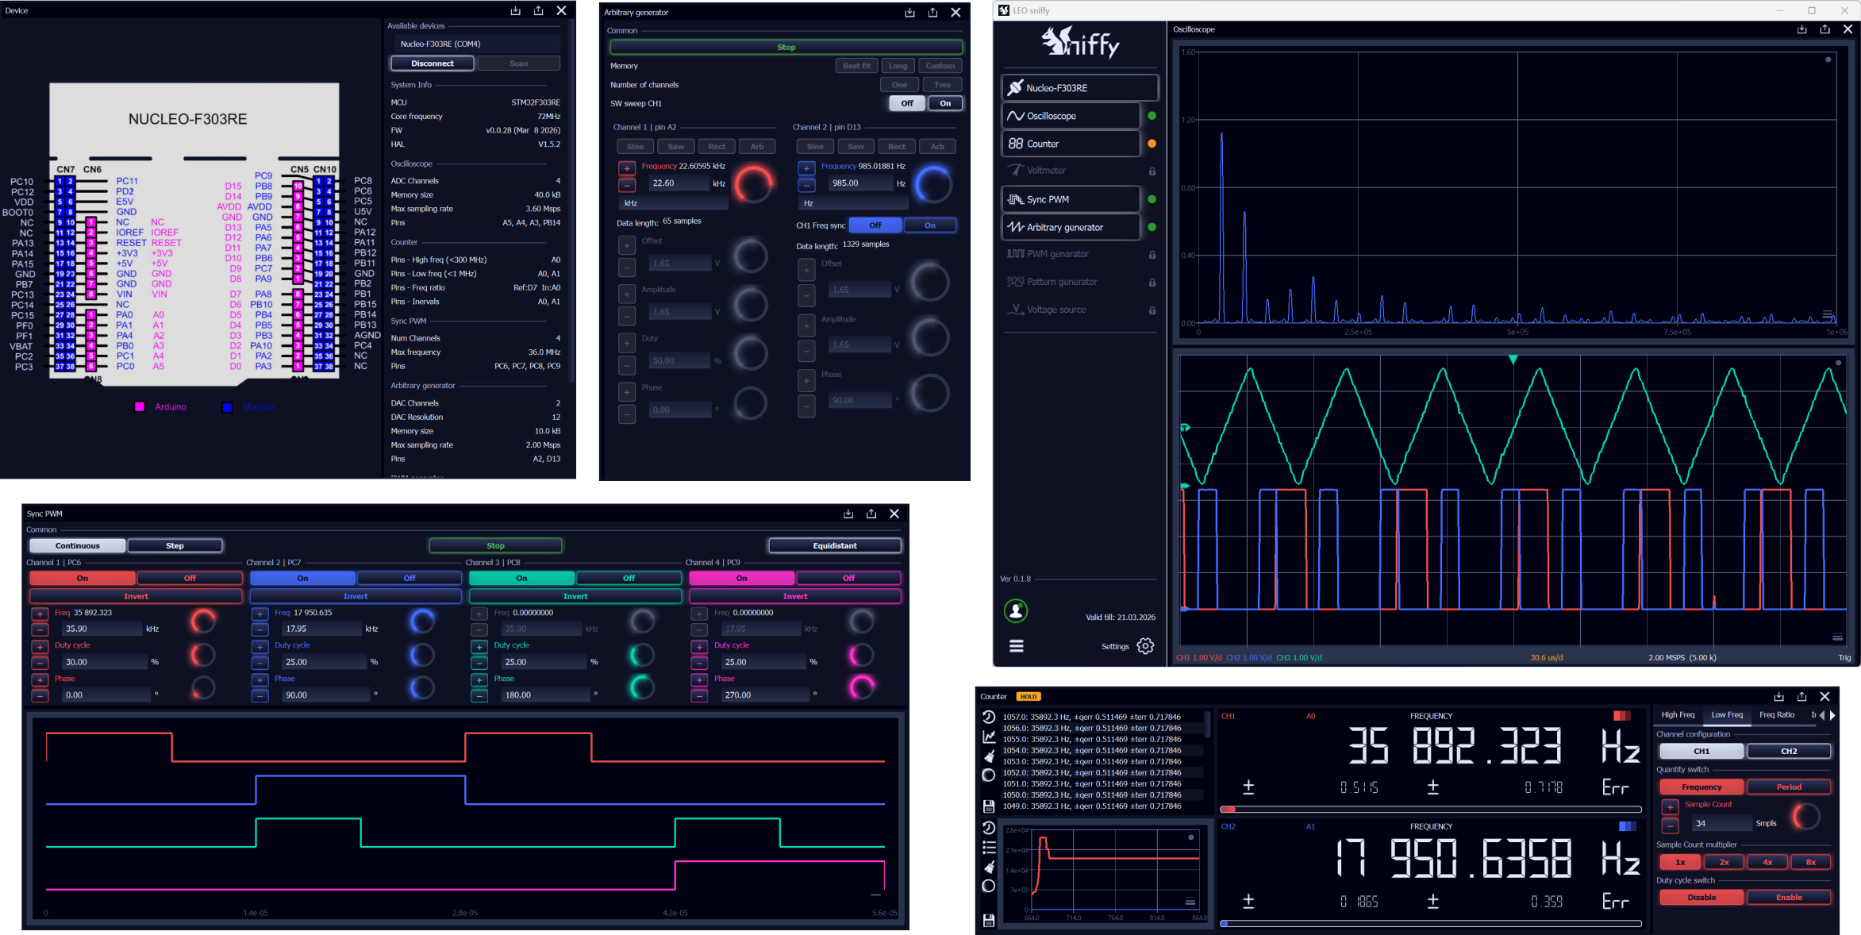Click the hamburger menu icon in sniffy sidebar
1861x935 pixels.
tap(1016, 646)
